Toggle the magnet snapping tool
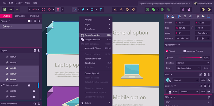 tap(58, 10)
